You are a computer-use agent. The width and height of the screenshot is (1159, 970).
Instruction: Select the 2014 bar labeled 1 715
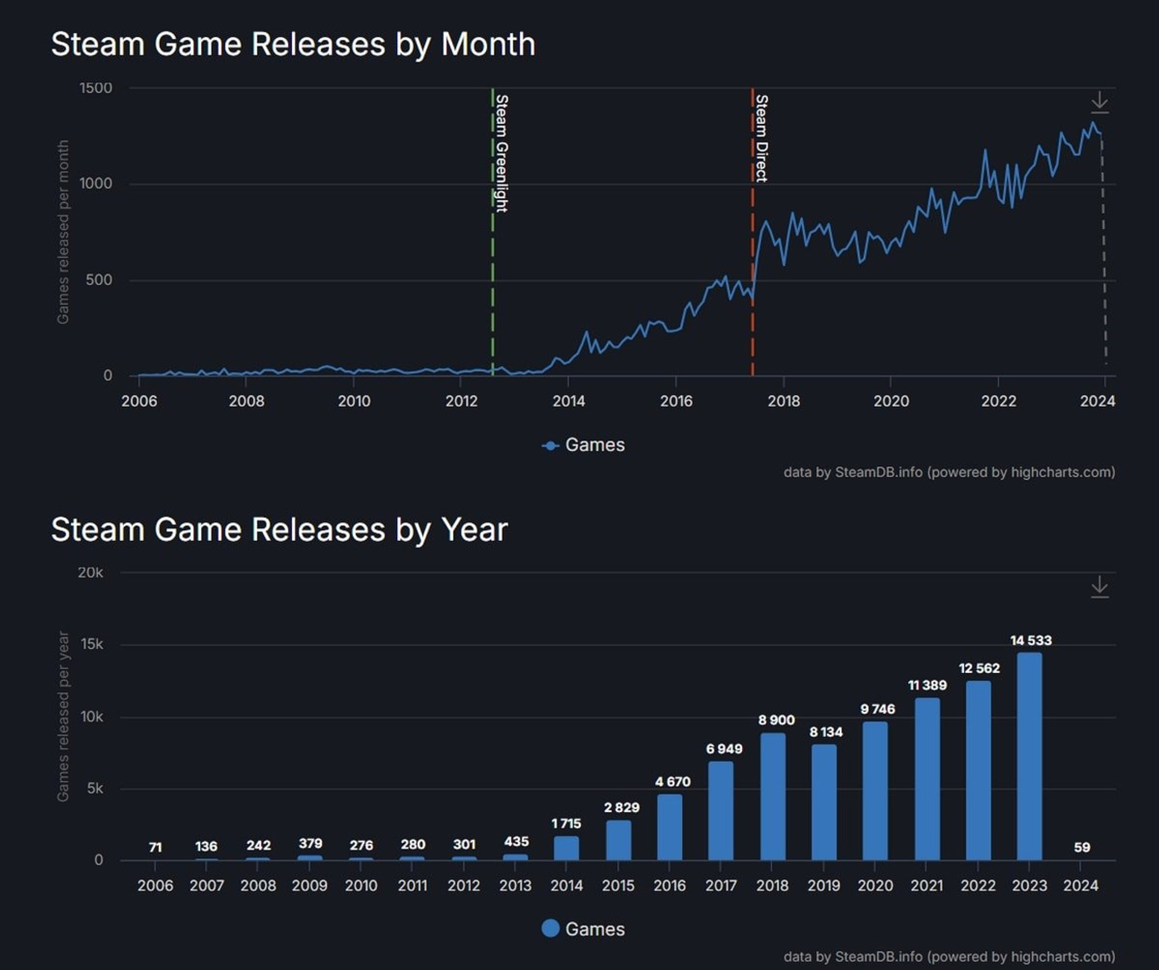[x=566, y=848]
